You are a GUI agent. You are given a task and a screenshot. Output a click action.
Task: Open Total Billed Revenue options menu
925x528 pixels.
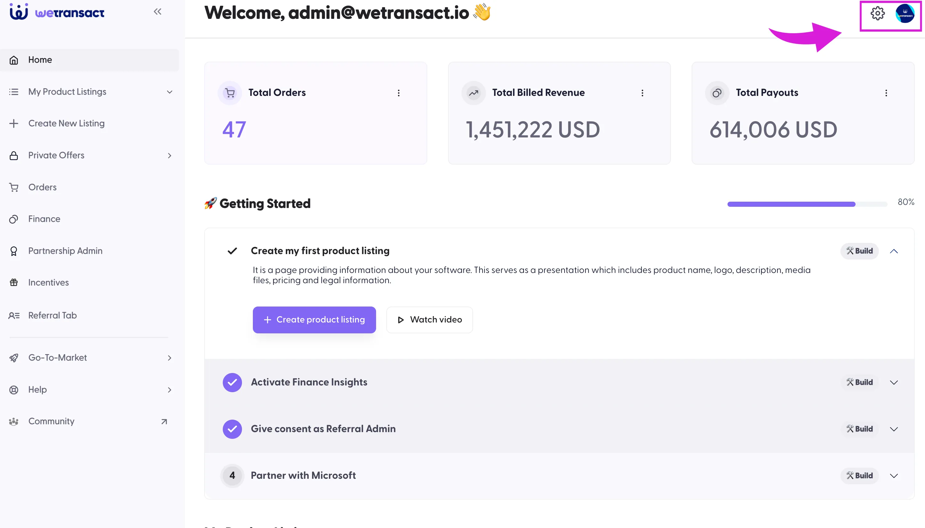coord(642,93)
